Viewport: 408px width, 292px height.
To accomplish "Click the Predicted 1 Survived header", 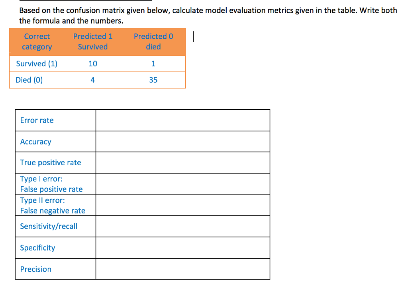I will pyautogui.click(x=92, y=41).
